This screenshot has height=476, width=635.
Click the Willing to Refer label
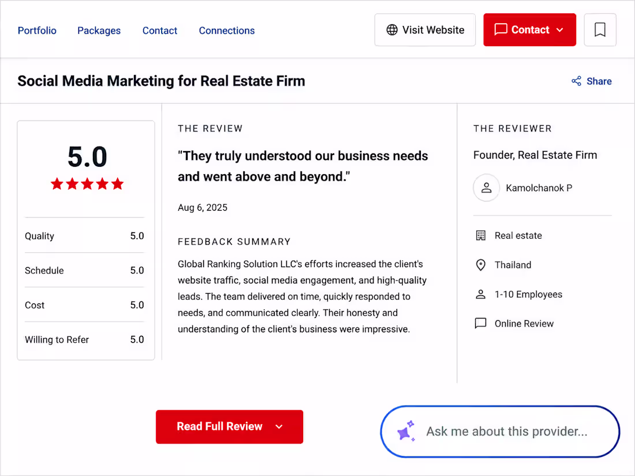(x=57, y=340)
